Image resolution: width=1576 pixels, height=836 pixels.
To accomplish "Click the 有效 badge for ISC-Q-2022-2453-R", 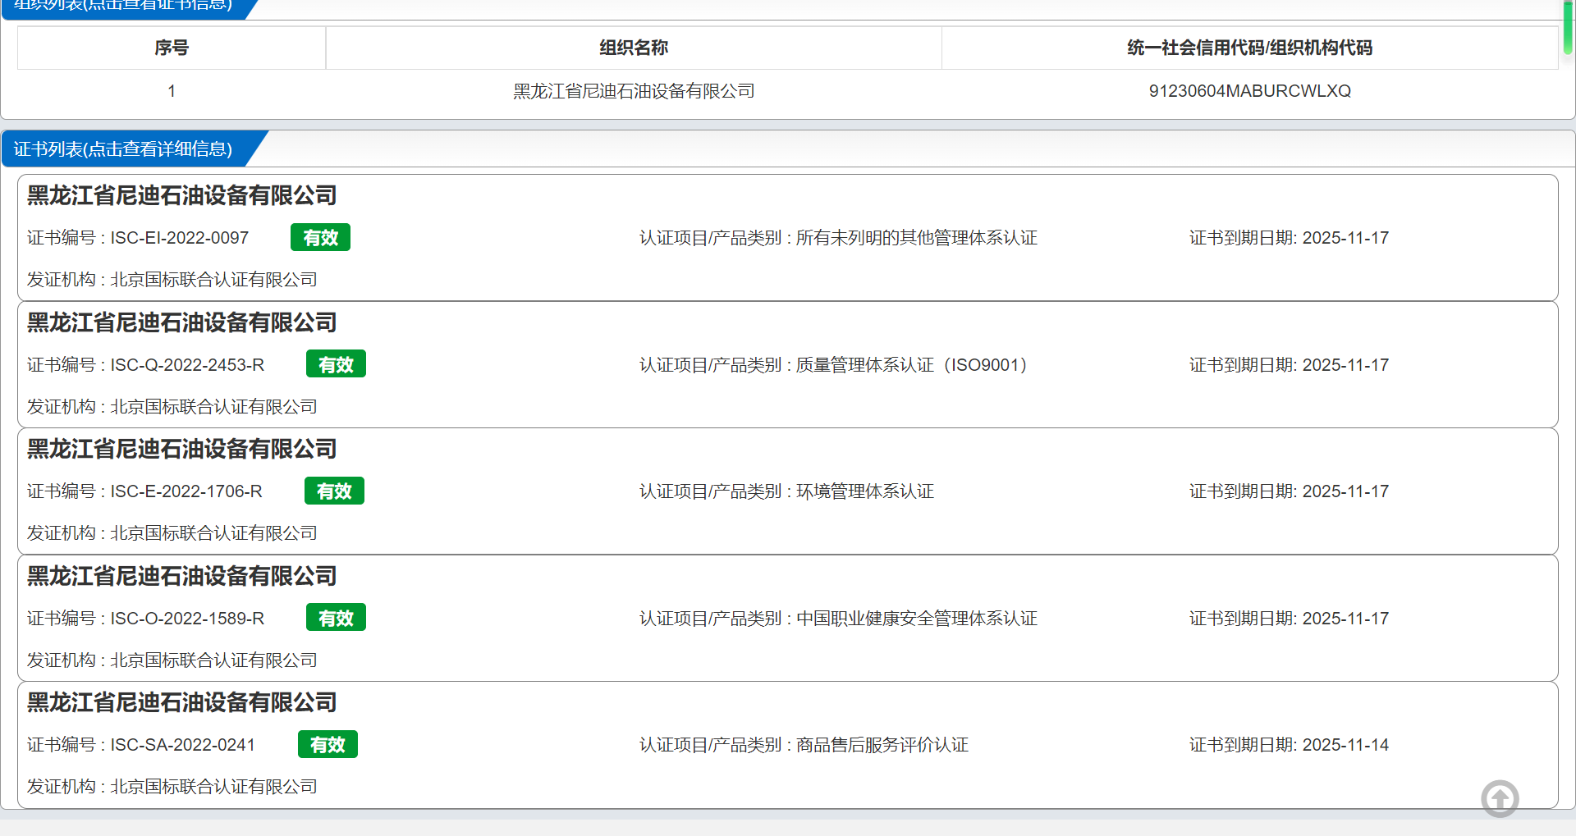I will (336, 364).
